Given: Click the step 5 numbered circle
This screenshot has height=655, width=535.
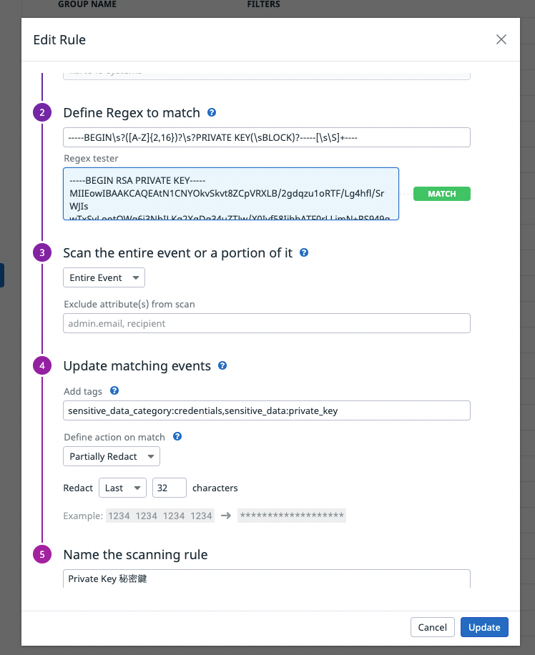Looking at the screenshot, I should coord(42,554).
